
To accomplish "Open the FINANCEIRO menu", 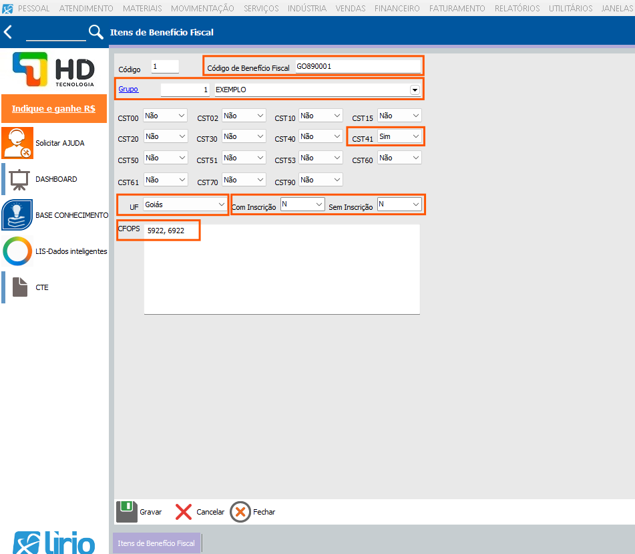I will [x=397, y=9].
